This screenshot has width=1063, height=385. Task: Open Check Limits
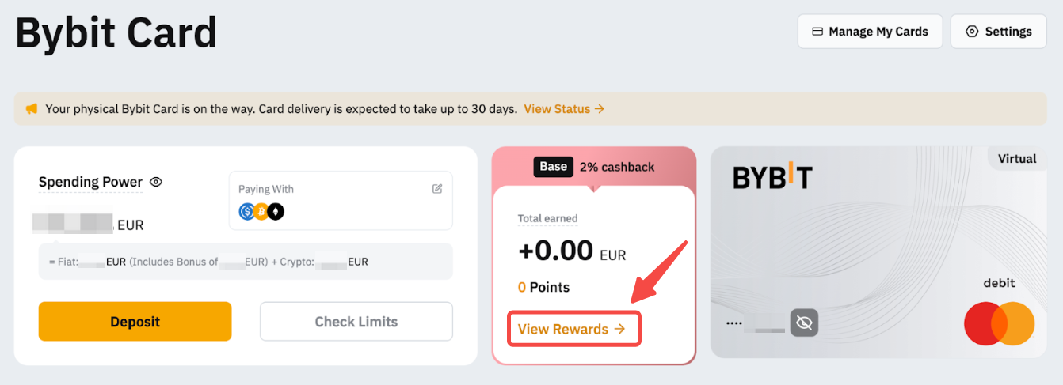tap(356, 322)
